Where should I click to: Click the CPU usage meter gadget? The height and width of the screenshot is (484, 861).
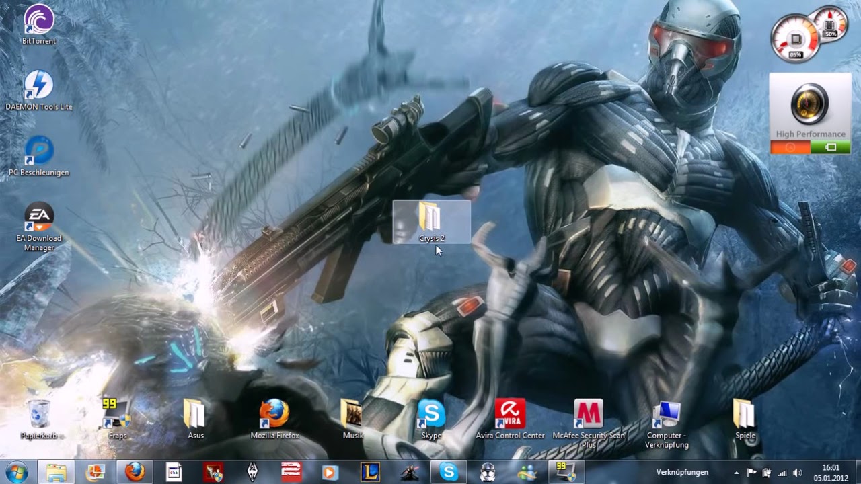coord(796,39)
